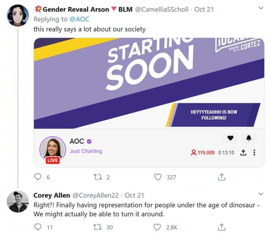Toggle stream notification bell

249,138
